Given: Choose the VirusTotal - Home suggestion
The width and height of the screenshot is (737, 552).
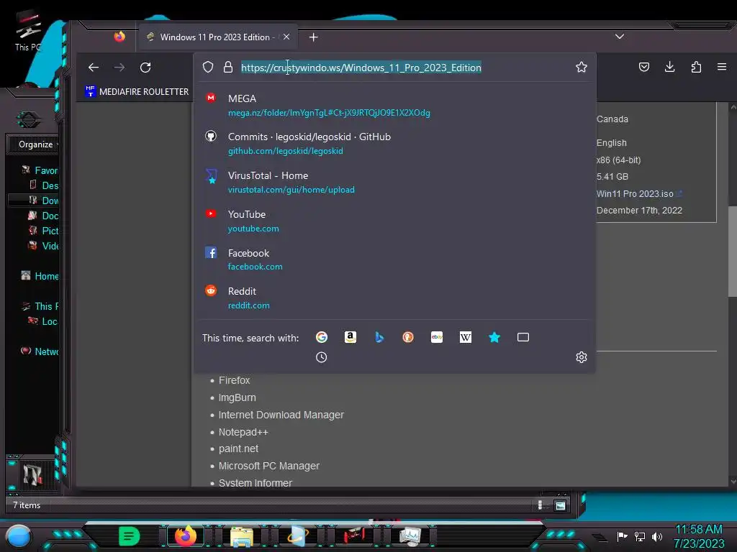Looking at the screenshot, I should pyautogui.click(x=395, y=182).
